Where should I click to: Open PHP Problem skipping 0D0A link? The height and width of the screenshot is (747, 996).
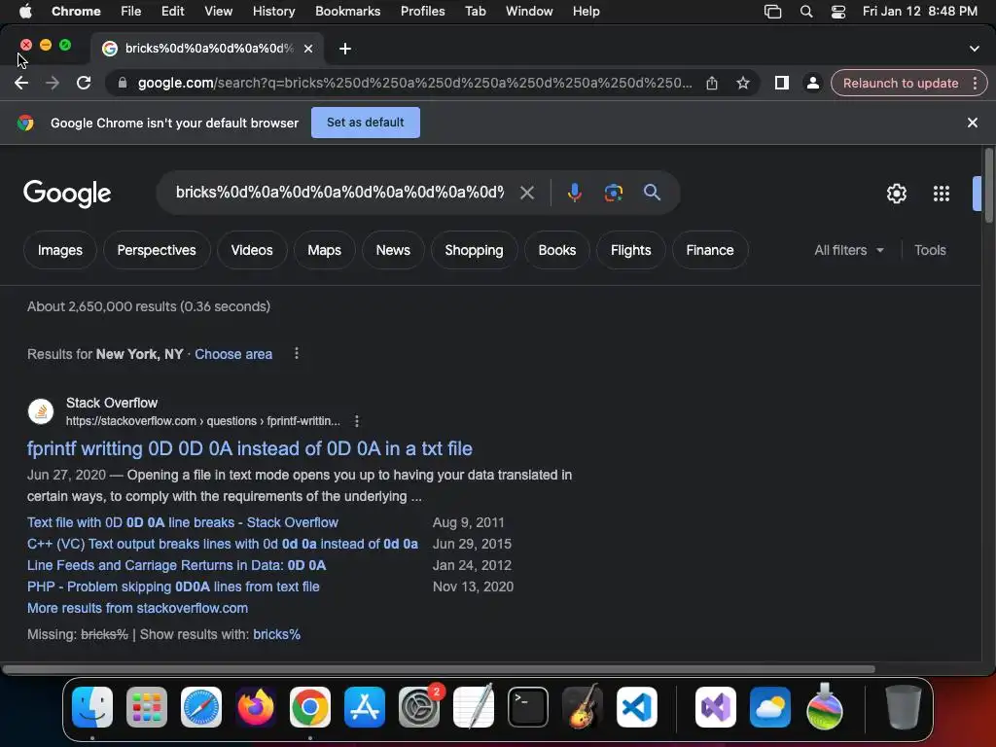coord(173,587)
